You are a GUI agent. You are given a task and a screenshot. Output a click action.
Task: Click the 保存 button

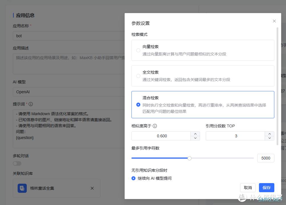pyautogui.click(x=266, y=188)
